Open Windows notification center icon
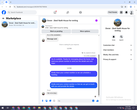137x110 pixels. coord(133,108)
